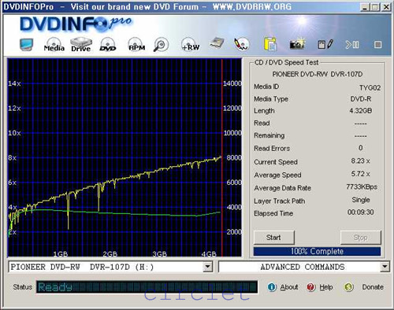This screenshot has height=310, width=394.
Task: Click the Ready status display
Action: click(147, 287)
